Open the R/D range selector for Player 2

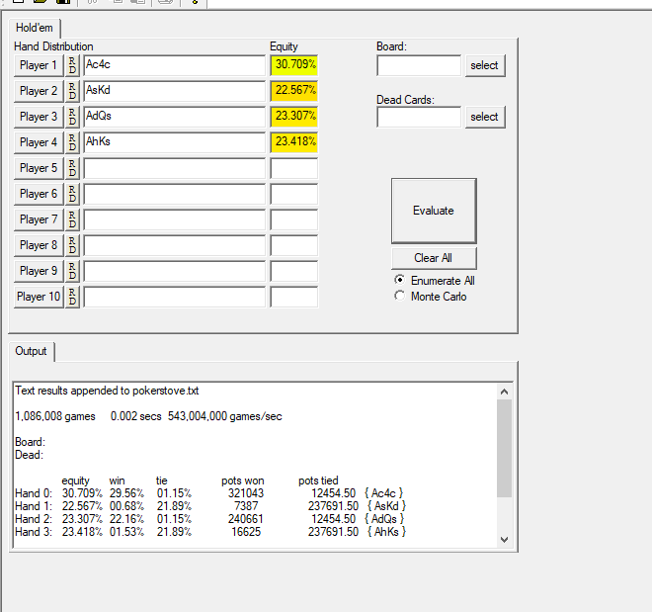tap(72, 91)
